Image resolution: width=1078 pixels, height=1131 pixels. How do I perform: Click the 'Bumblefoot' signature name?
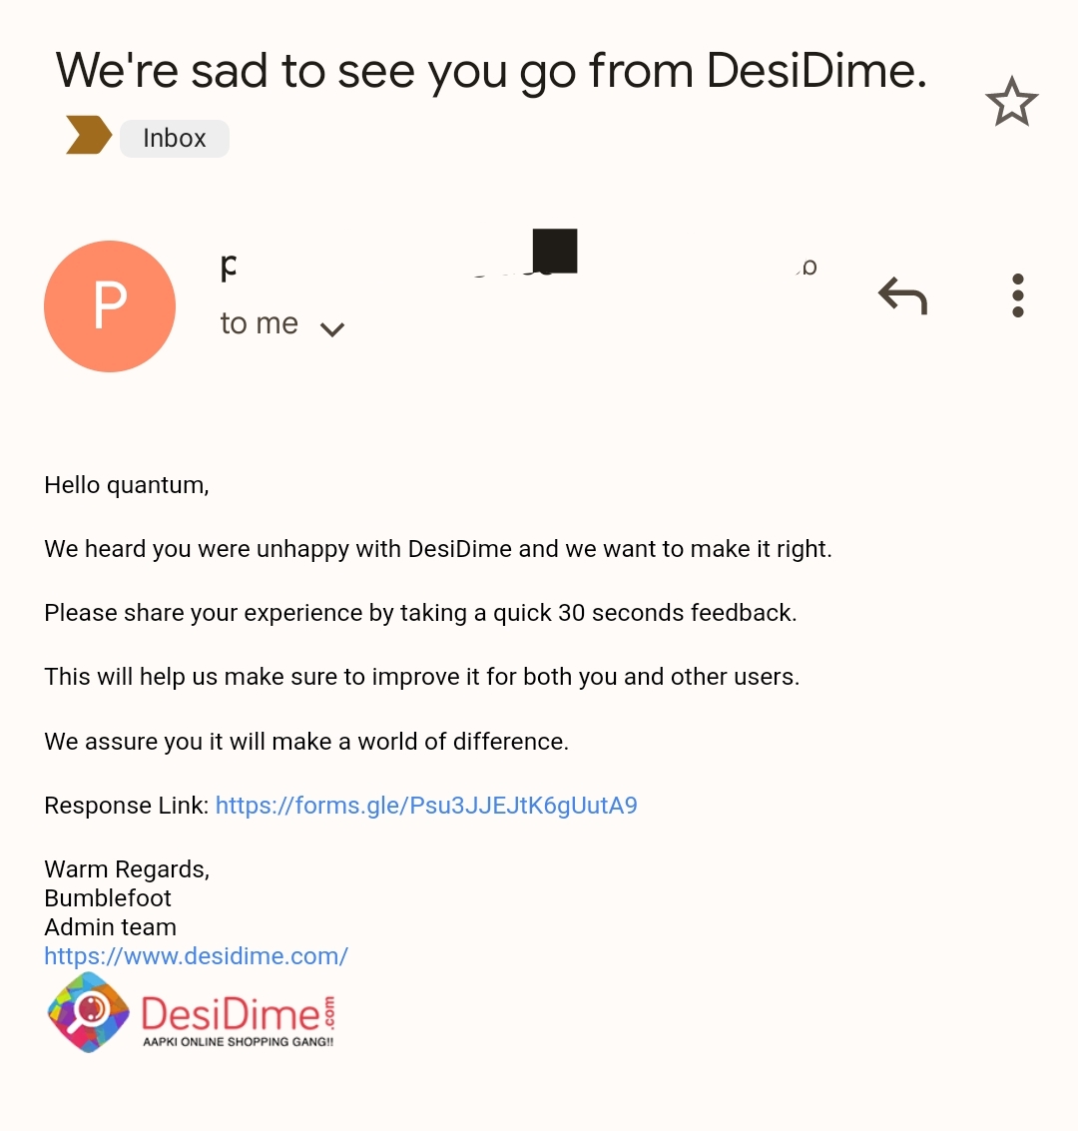[x=108, y=897]
